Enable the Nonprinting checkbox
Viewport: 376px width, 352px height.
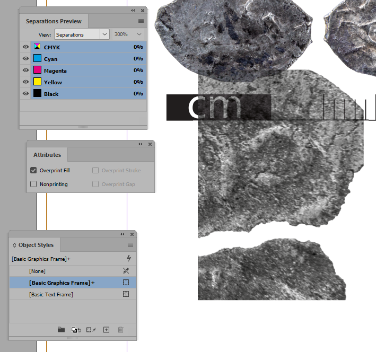[x=33, y=184]
